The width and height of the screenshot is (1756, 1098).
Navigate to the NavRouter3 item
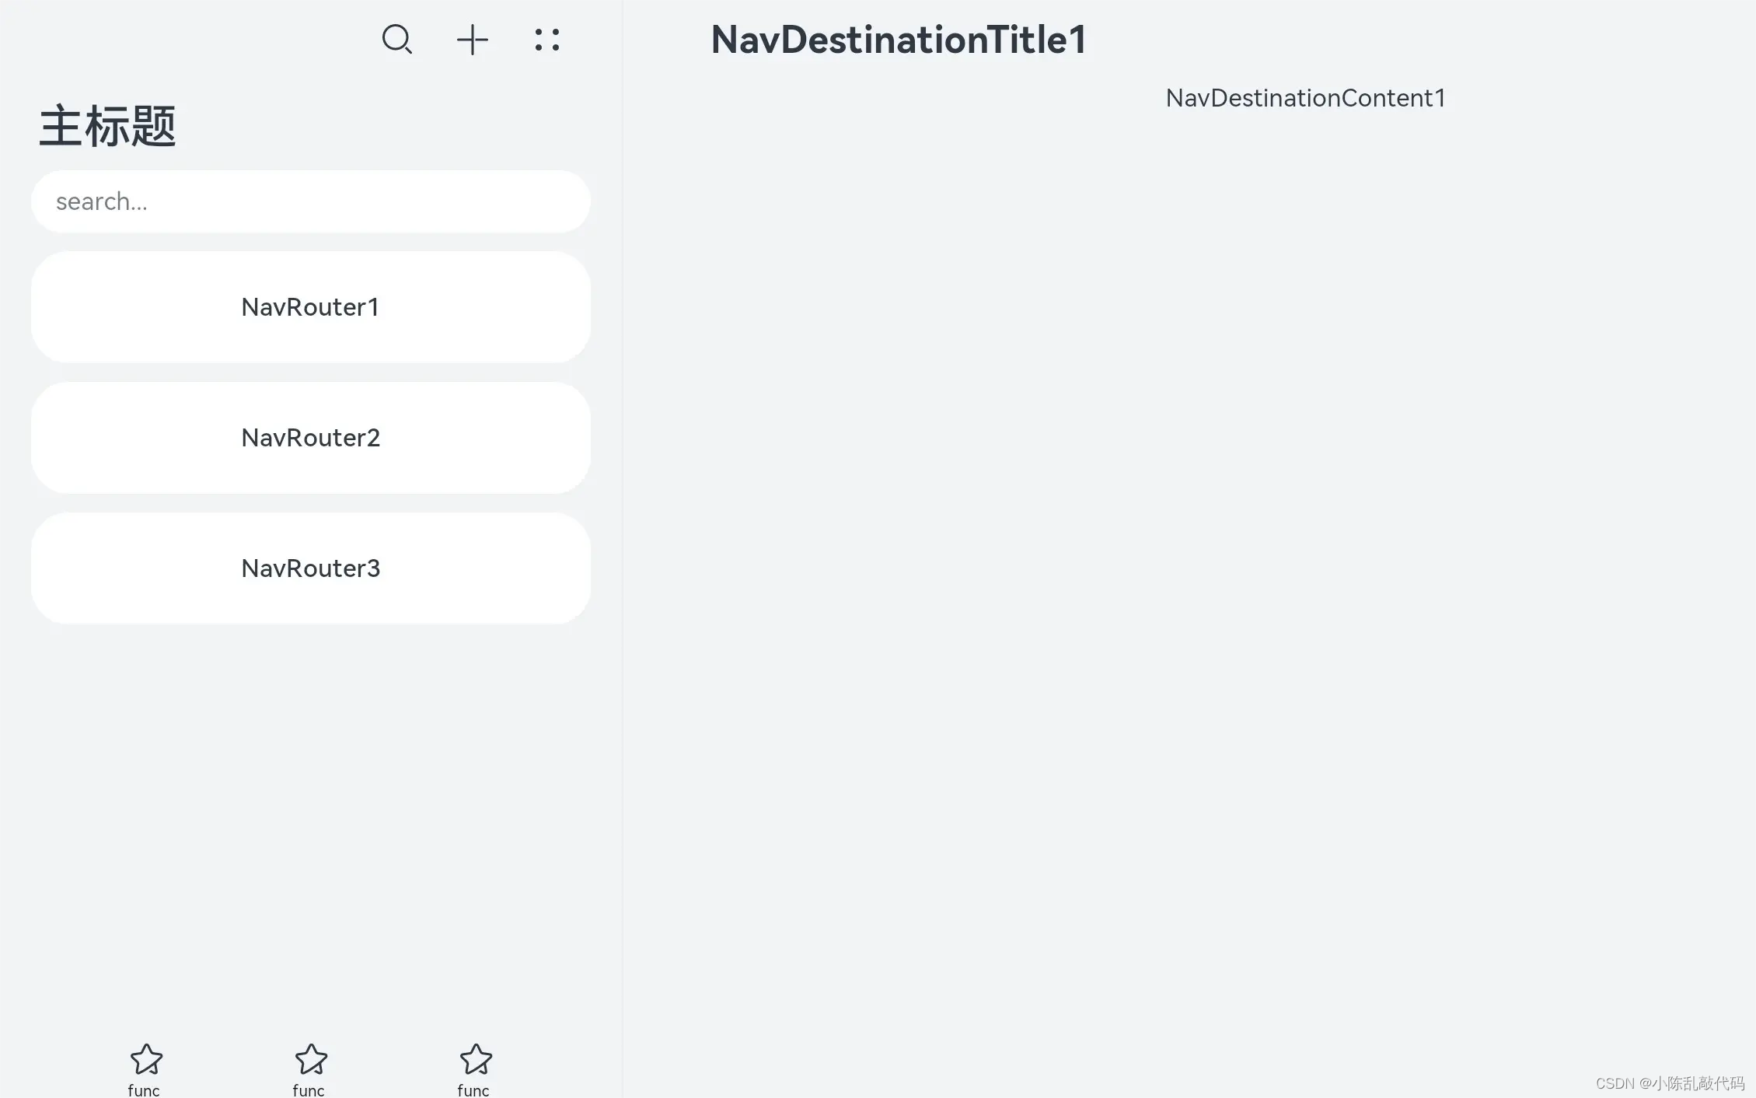tap(310, 568)
